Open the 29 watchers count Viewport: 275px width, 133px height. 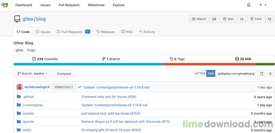point(214,19)
